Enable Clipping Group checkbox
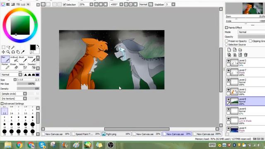 (x=250, y=41)
